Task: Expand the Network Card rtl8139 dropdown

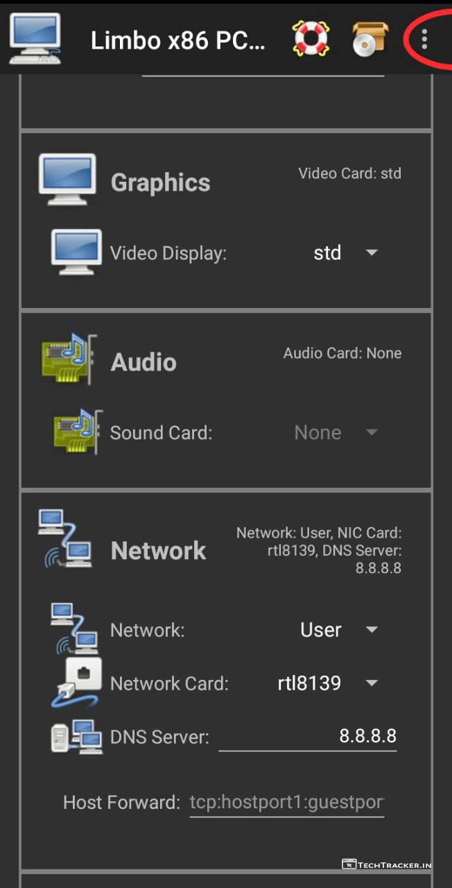Action: (327, 683)
